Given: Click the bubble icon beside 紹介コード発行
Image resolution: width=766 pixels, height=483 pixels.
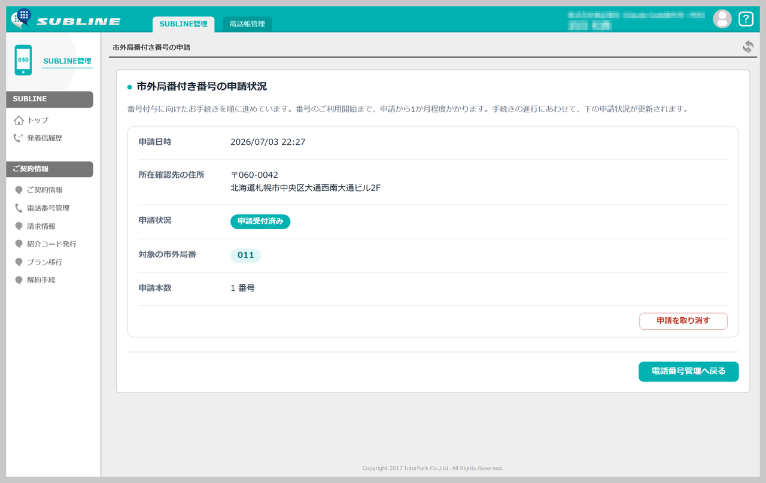Looking at the screenshot, I should (19, 244).
